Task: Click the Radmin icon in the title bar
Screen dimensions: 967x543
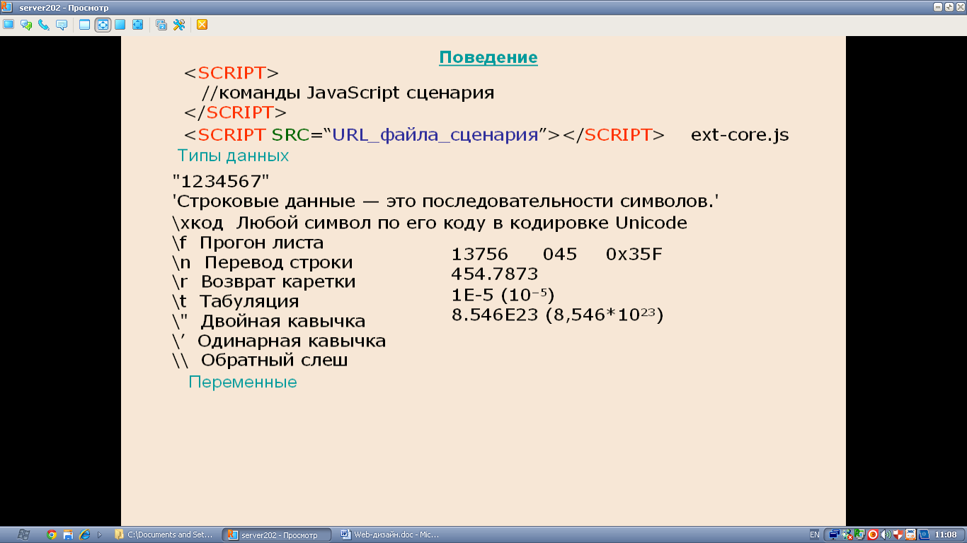Action: (7, 7)
